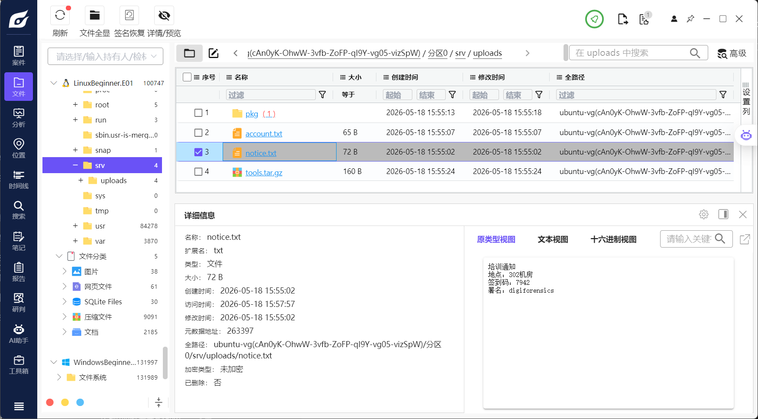Click the file export icon in top bar

pyautogui.click(x=622, y=19)
